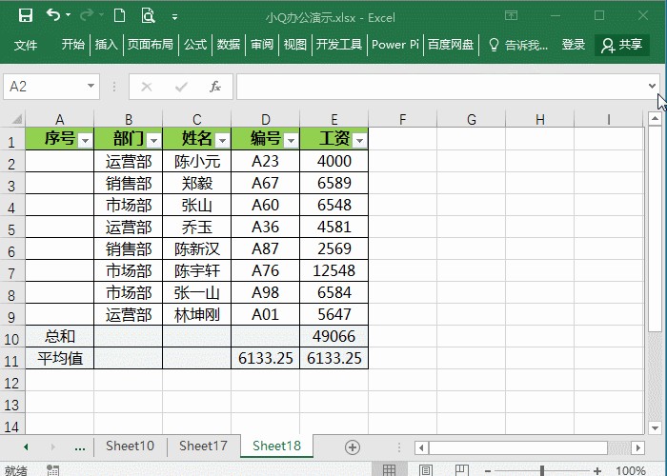Click inside the formula bar input field
Viewport: 667px width, 476px height.
438,87
